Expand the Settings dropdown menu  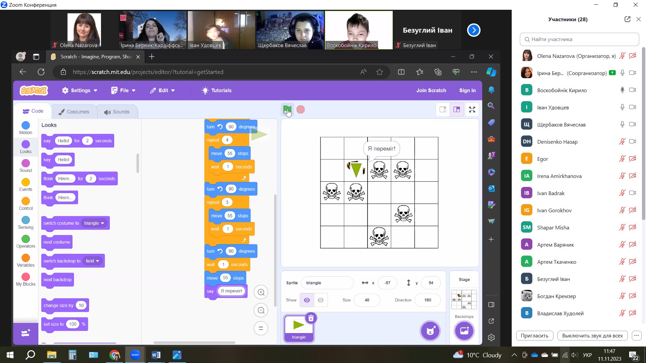[80, 90]
